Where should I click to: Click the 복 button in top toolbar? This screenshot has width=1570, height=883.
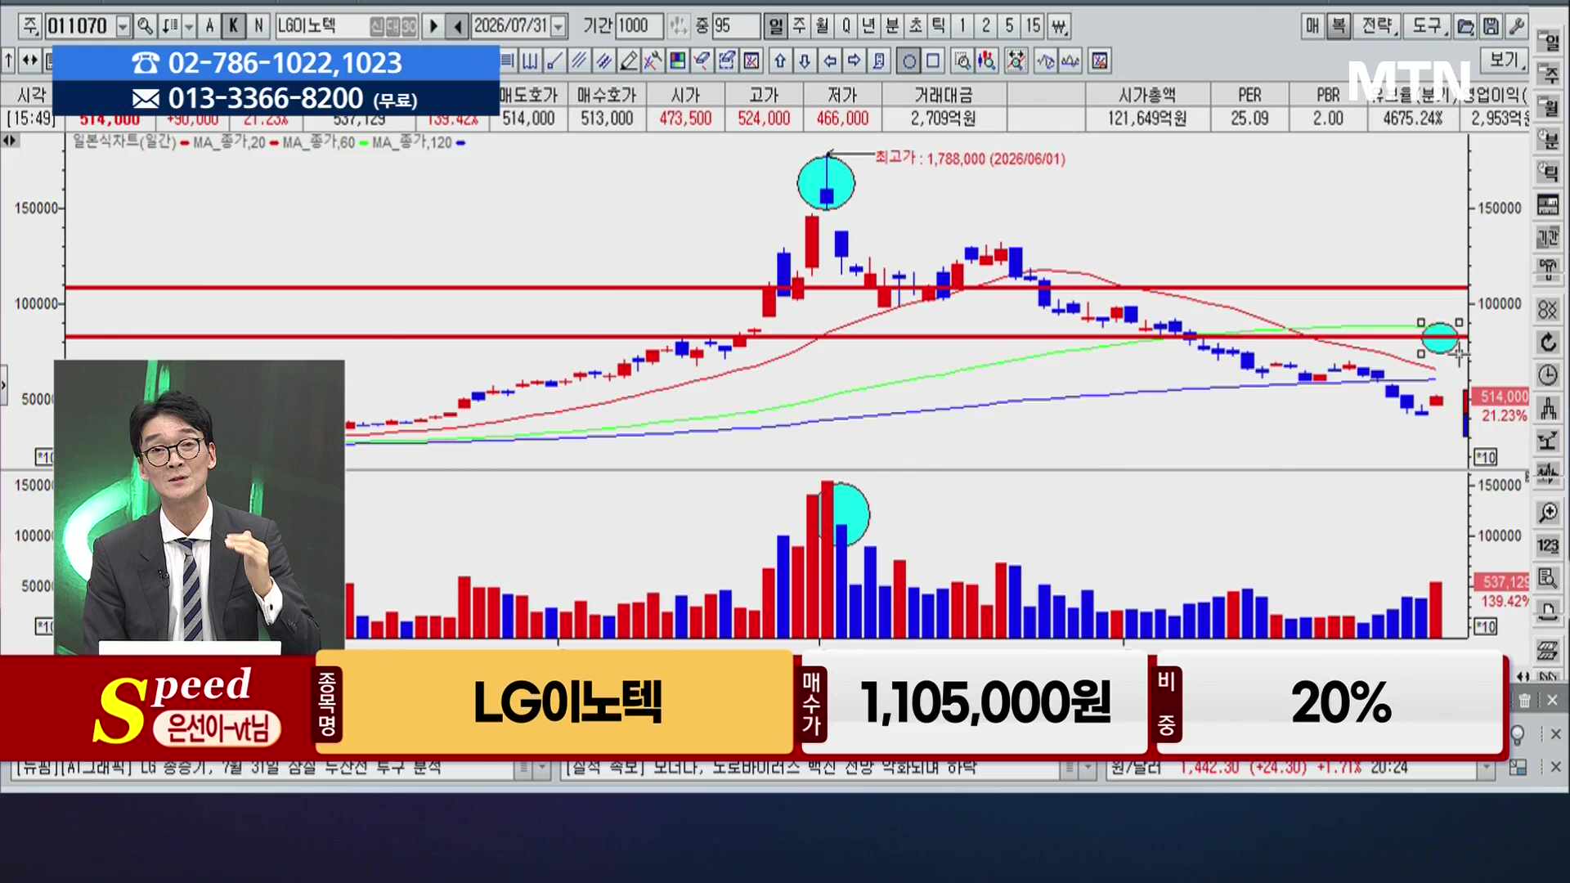click(x=1339, y=26)
